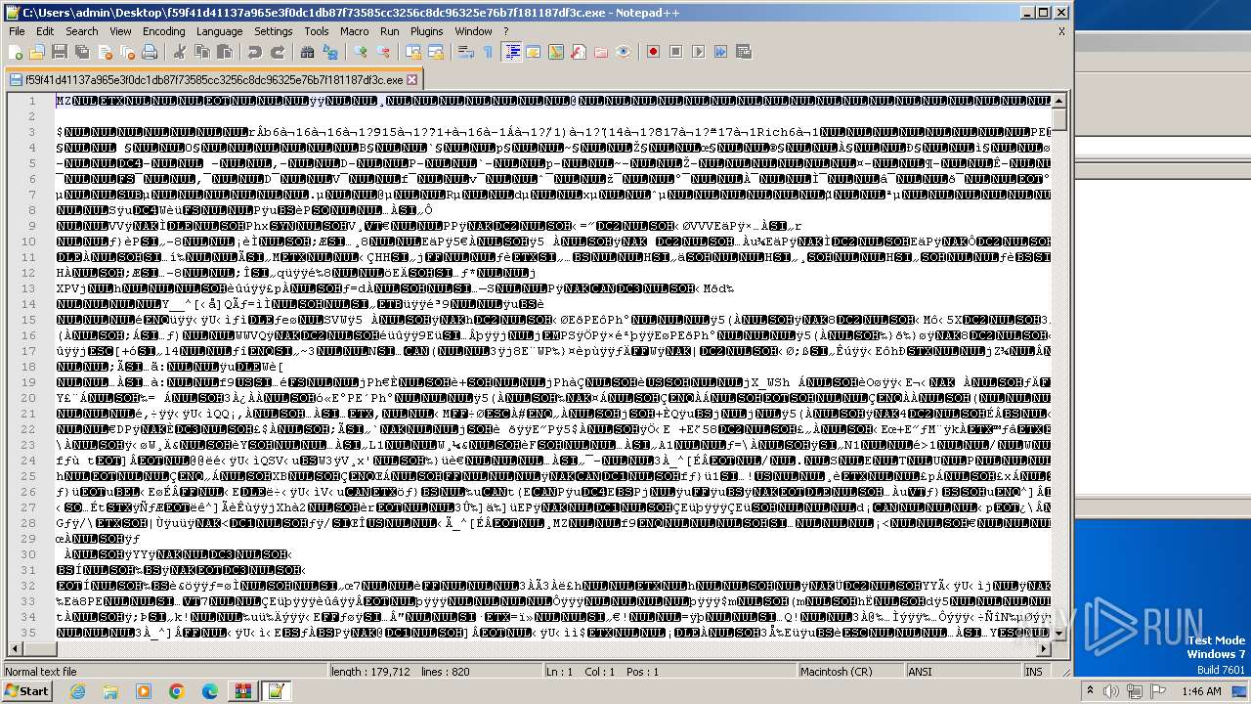Open the Macro menu
1251x704 pixels.
355,31
